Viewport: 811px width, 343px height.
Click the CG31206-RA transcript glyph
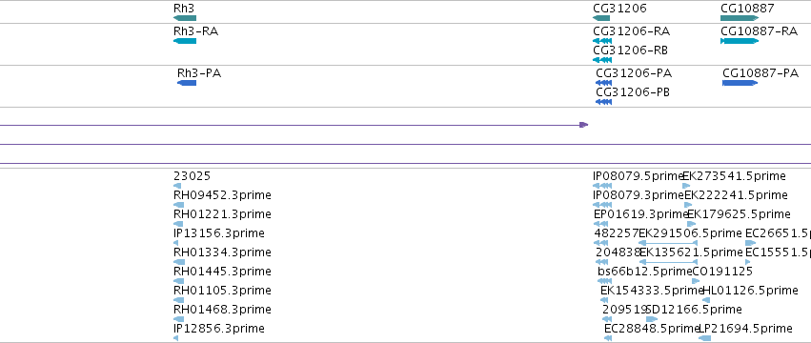point(602,41)
